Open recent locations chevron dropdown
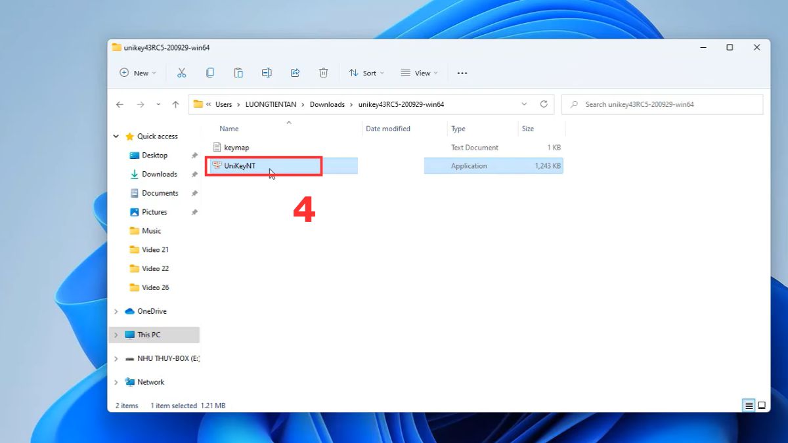Viewport: 788px width, 443px height. click(158, 104)
